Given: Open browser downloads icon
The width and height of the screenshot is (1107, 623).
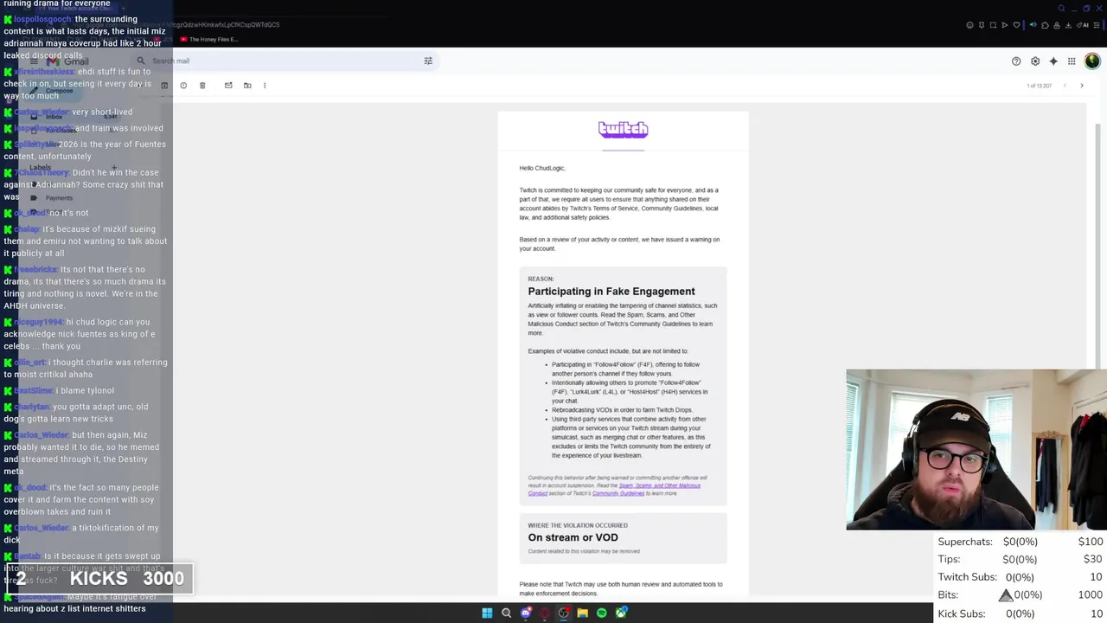Looking at the screenshot, I should [x=1068, y=25].
